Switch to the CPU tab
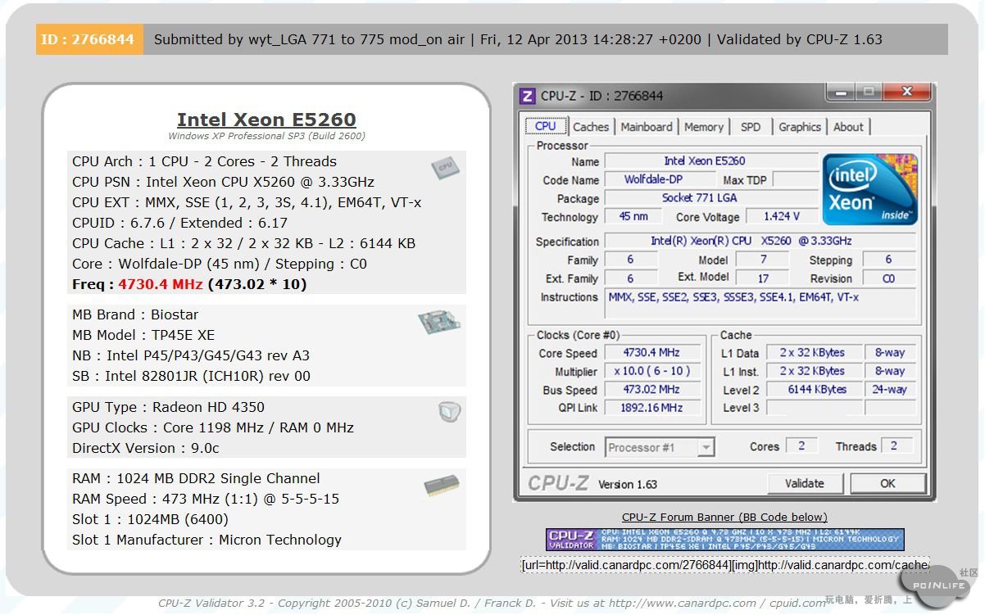The height and width of the screenshot is (615, 985). 545,126
